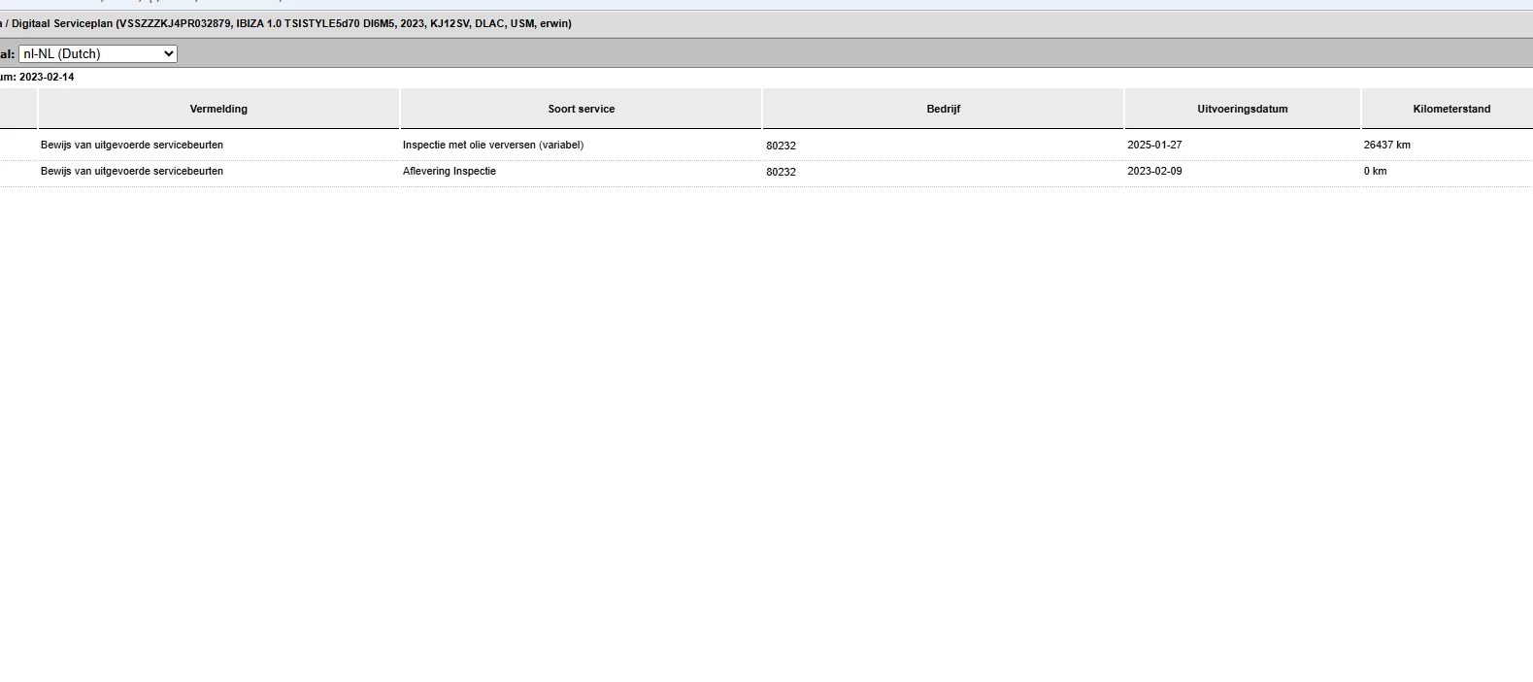Open the nl-NL (Dutch) language dropdown

tap(98, 54)
